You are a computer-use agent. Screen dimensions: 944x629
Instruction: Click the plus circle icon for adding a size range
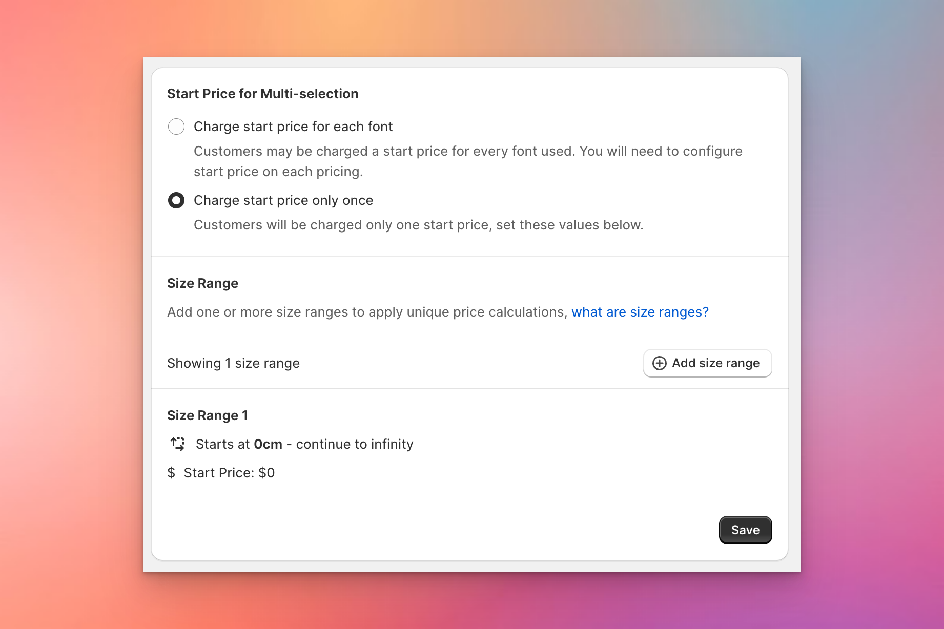pyautogui.click(x=659, y=363)
